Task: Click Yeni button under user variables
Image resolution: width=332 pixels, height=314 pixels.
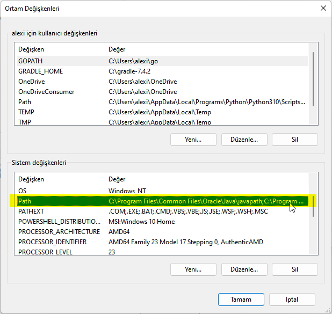Action: pyautogui.click(x=193, y=140)
